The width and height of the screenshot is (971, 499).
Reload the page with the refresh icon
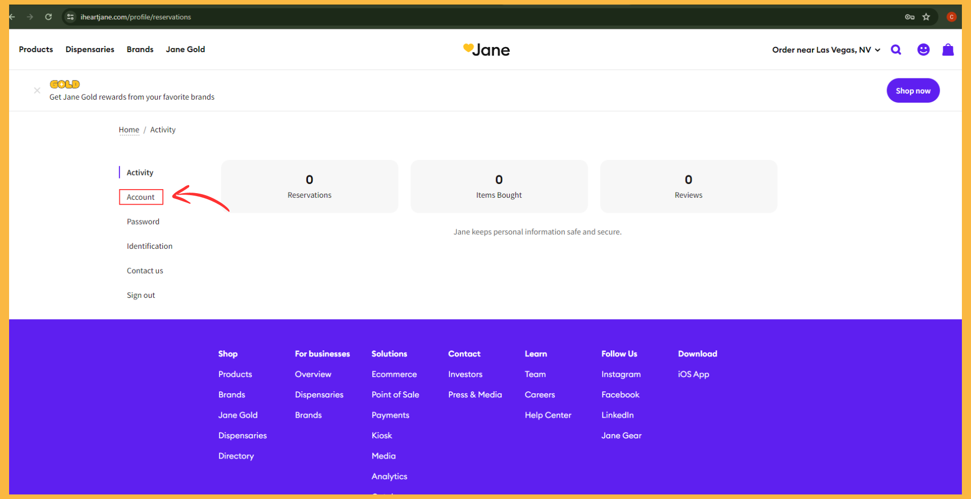point(49,17)
